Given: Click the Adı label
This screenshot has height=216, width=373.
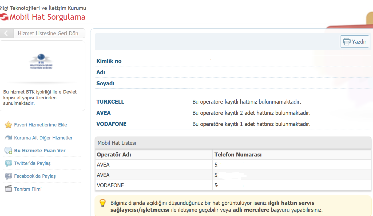Looking at the screenshot, I should point(101,72).
